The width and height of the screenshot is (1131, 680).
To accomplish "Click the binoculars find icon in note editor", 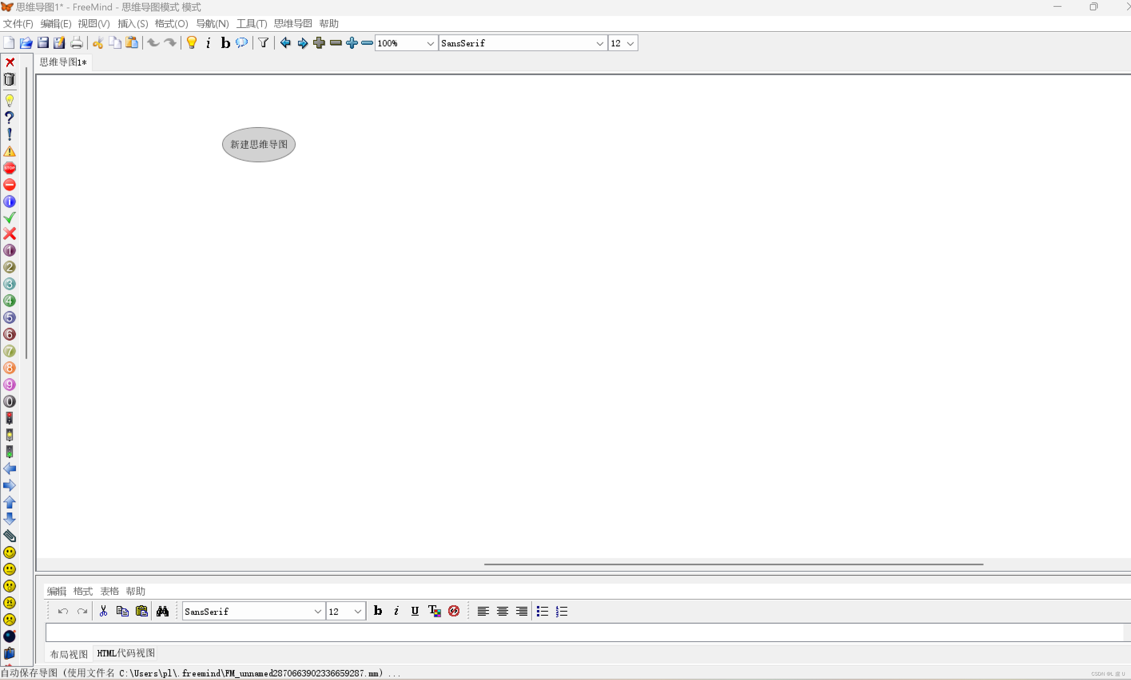I will [163, 611].
